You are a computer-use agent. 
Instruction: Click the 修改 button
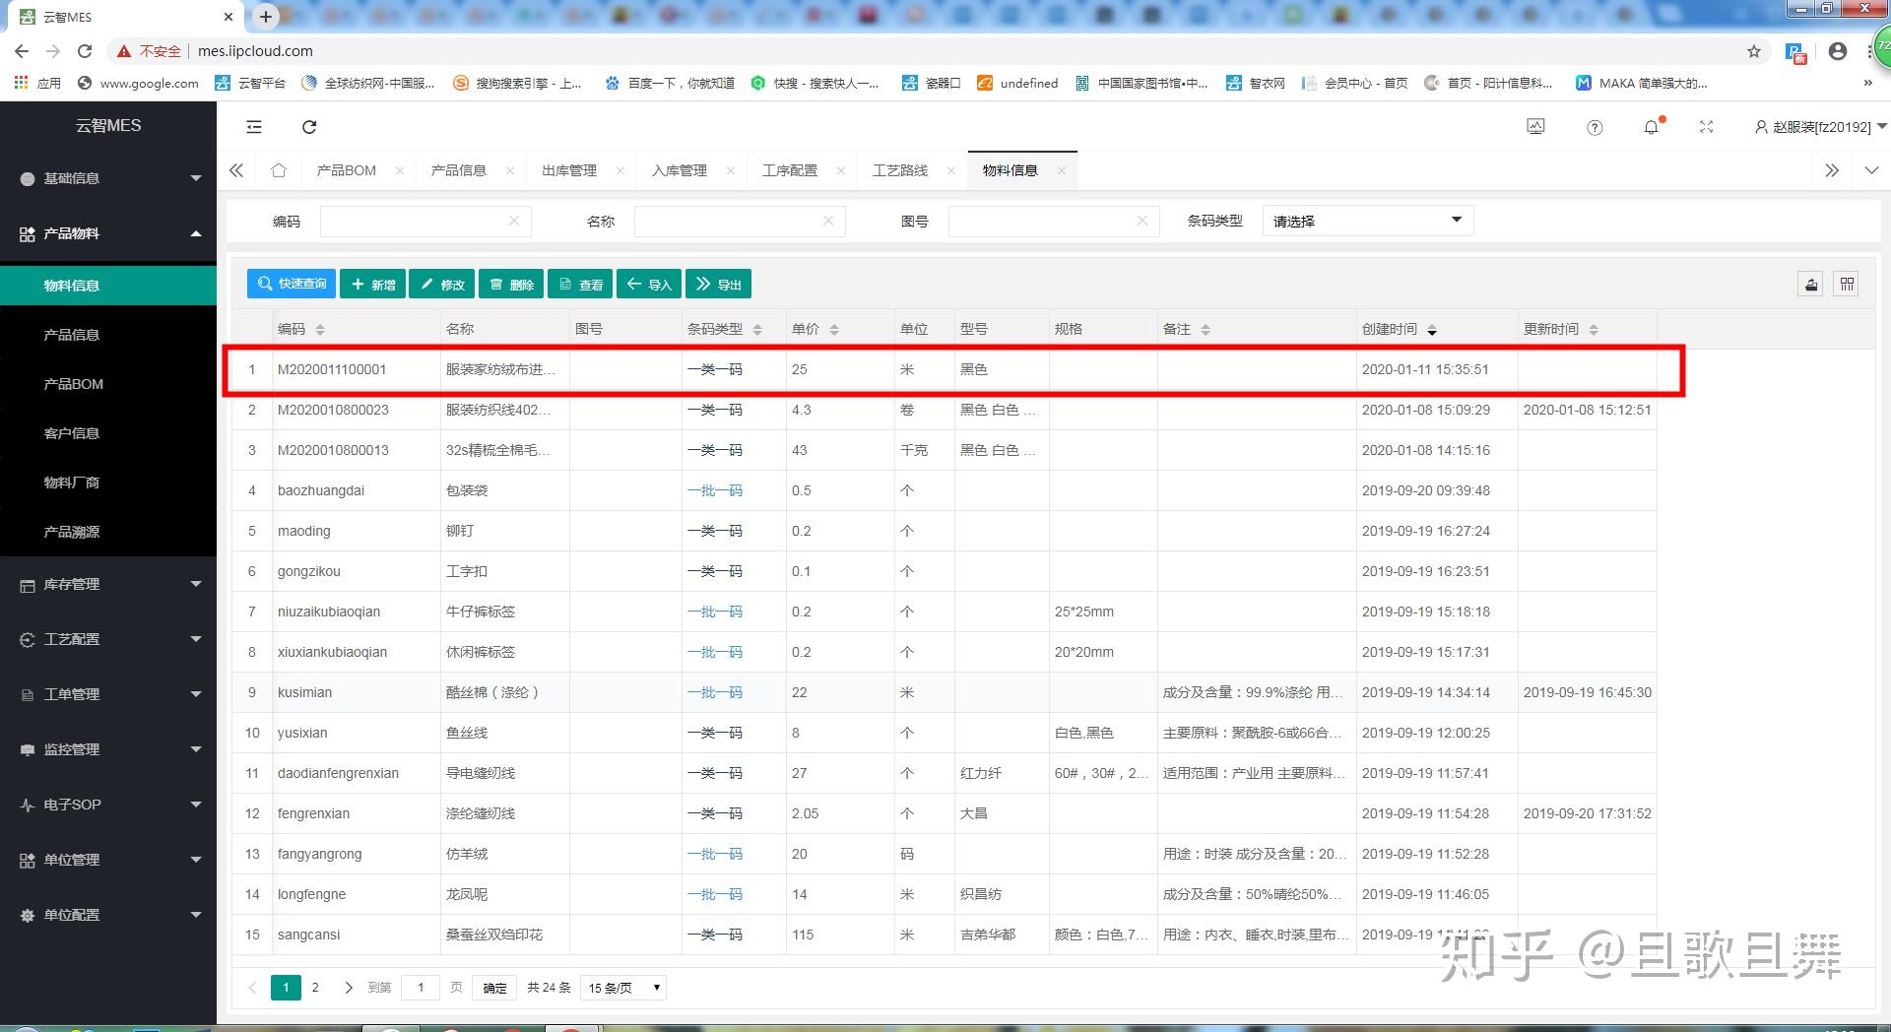pos(441,284)
